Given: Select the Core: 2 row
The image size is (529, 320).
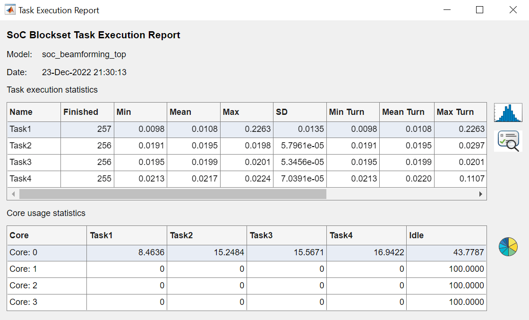Looking at the screenshot, I should (46, 285).
